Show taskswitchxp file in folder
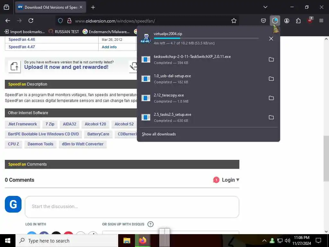Screen dimensions: 329x247 pyautogui.click(x=271, y=59)
